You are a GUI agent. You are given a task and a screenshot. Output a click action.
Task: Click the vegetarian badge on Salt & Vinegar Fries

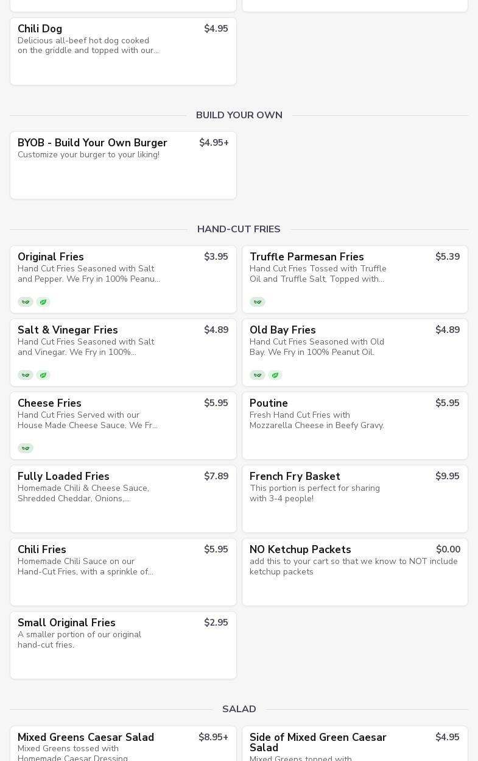coord(26,375)
